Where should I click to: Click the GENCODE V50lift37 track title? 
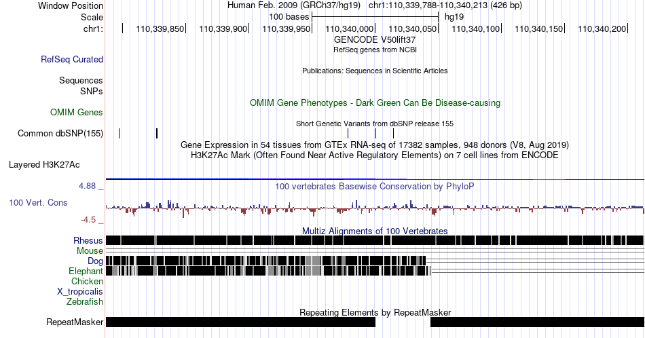coord(375,40)
